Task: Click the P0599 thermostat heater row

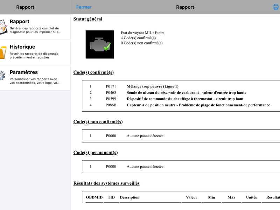Action: coord(180,99)
